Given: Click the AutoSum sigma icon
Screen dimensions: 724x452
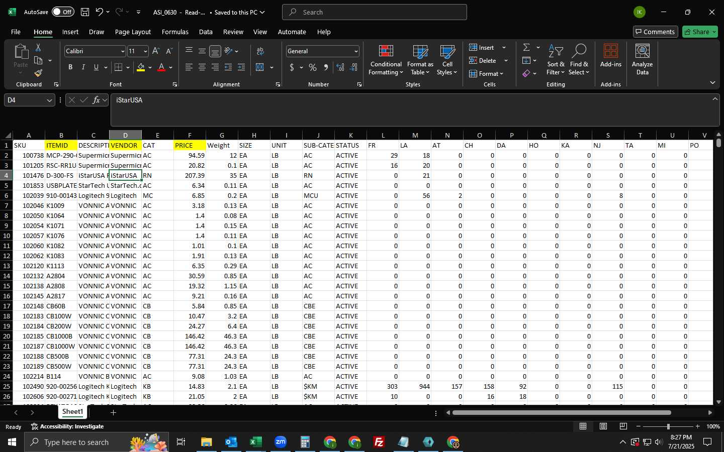Looking at the screenshot, I should [x=526, y=47].
